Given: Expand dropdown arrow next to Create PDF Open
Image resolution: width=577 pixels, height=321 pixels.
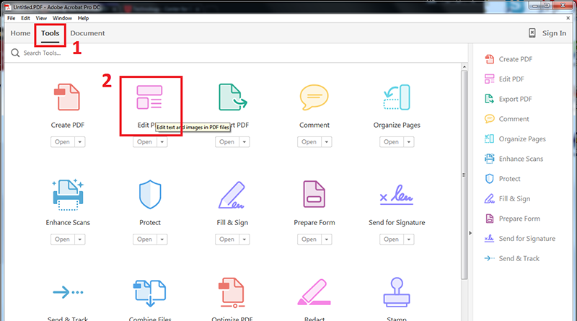Looking at the screenshot, I should click(x=80, y=141).
